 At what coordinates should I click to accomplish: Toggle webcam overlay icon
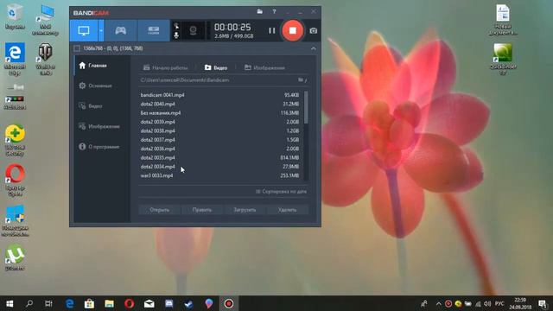193,31
